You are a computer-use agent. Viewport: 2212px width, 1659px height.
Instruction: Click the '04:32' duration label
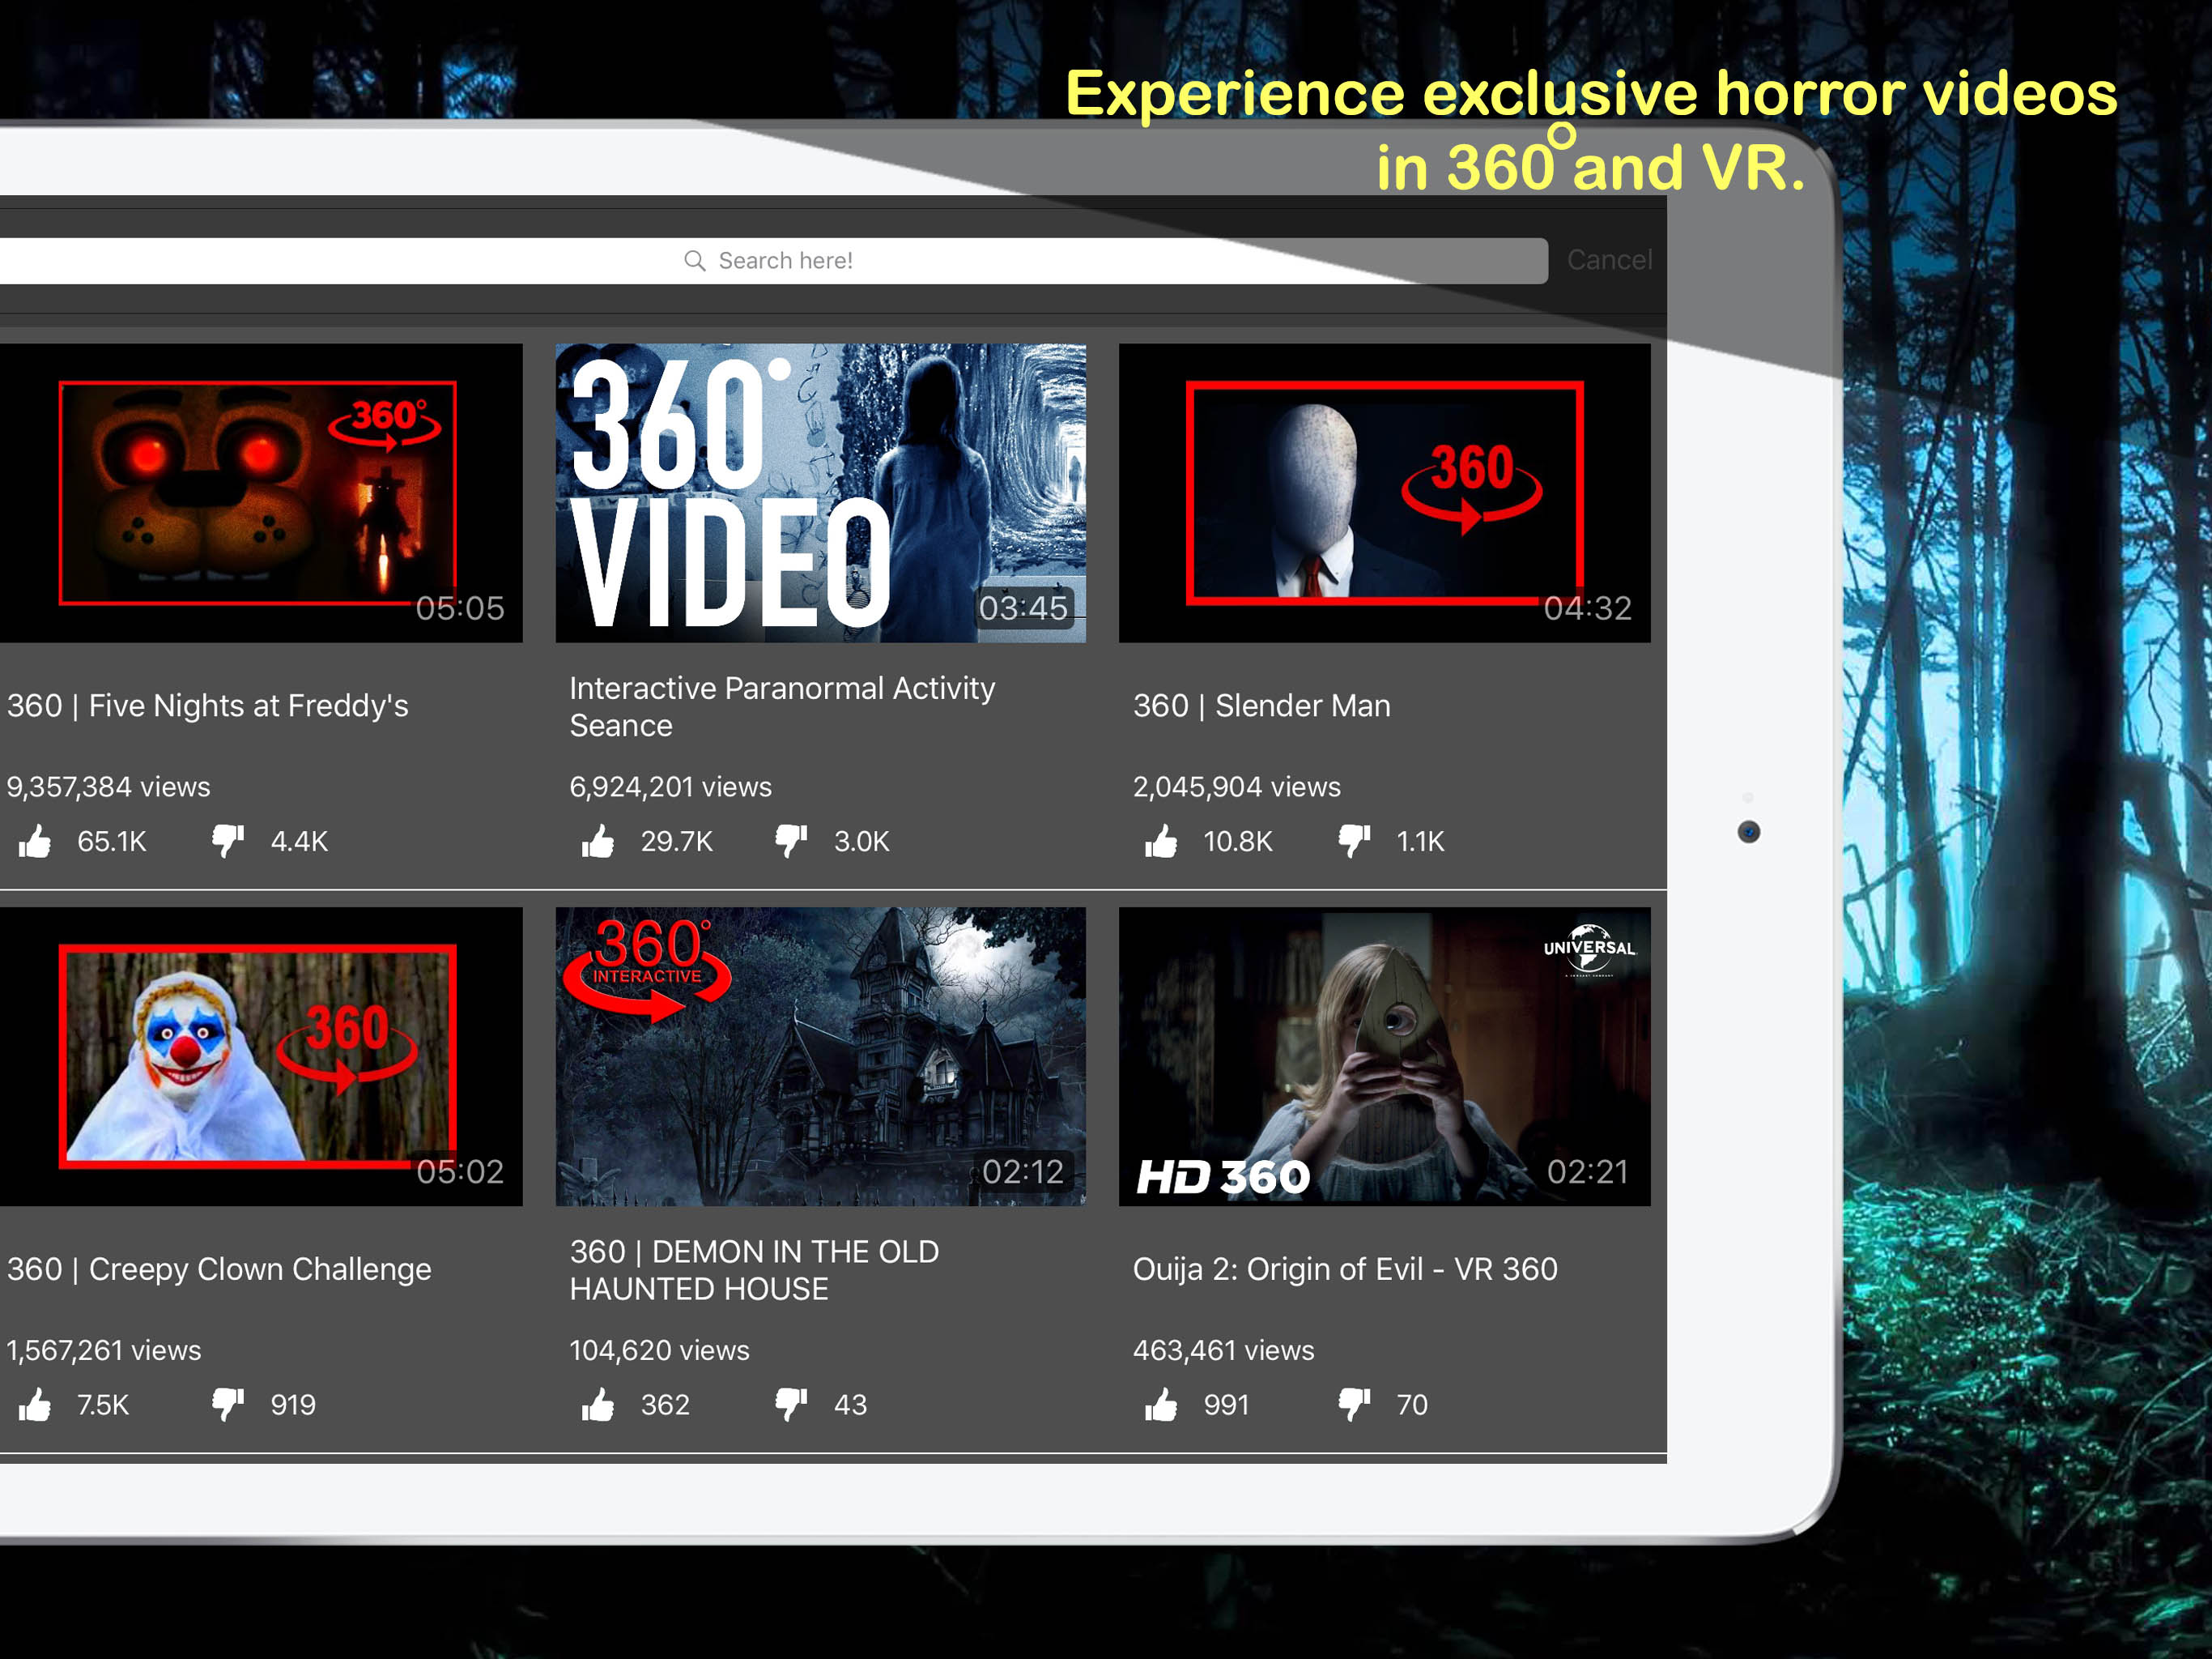(1588, 608)
